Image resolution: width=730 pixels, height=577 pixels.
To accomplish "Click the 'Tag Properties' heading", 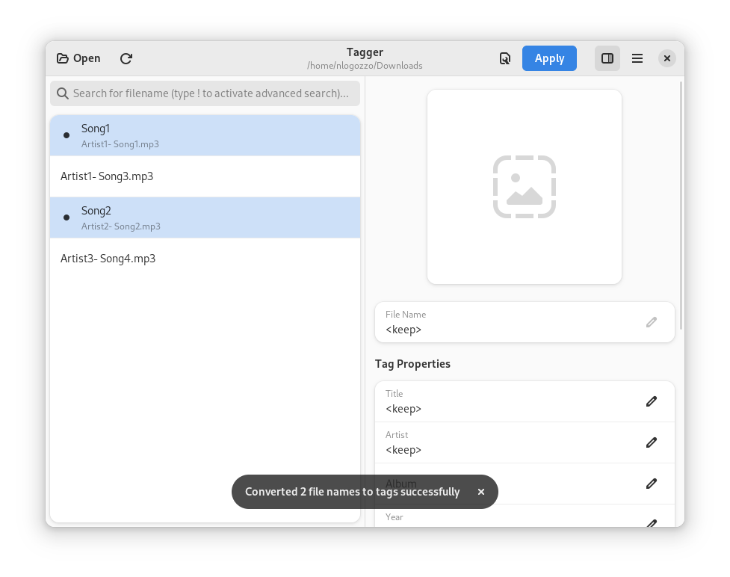I will pos(412,364).
